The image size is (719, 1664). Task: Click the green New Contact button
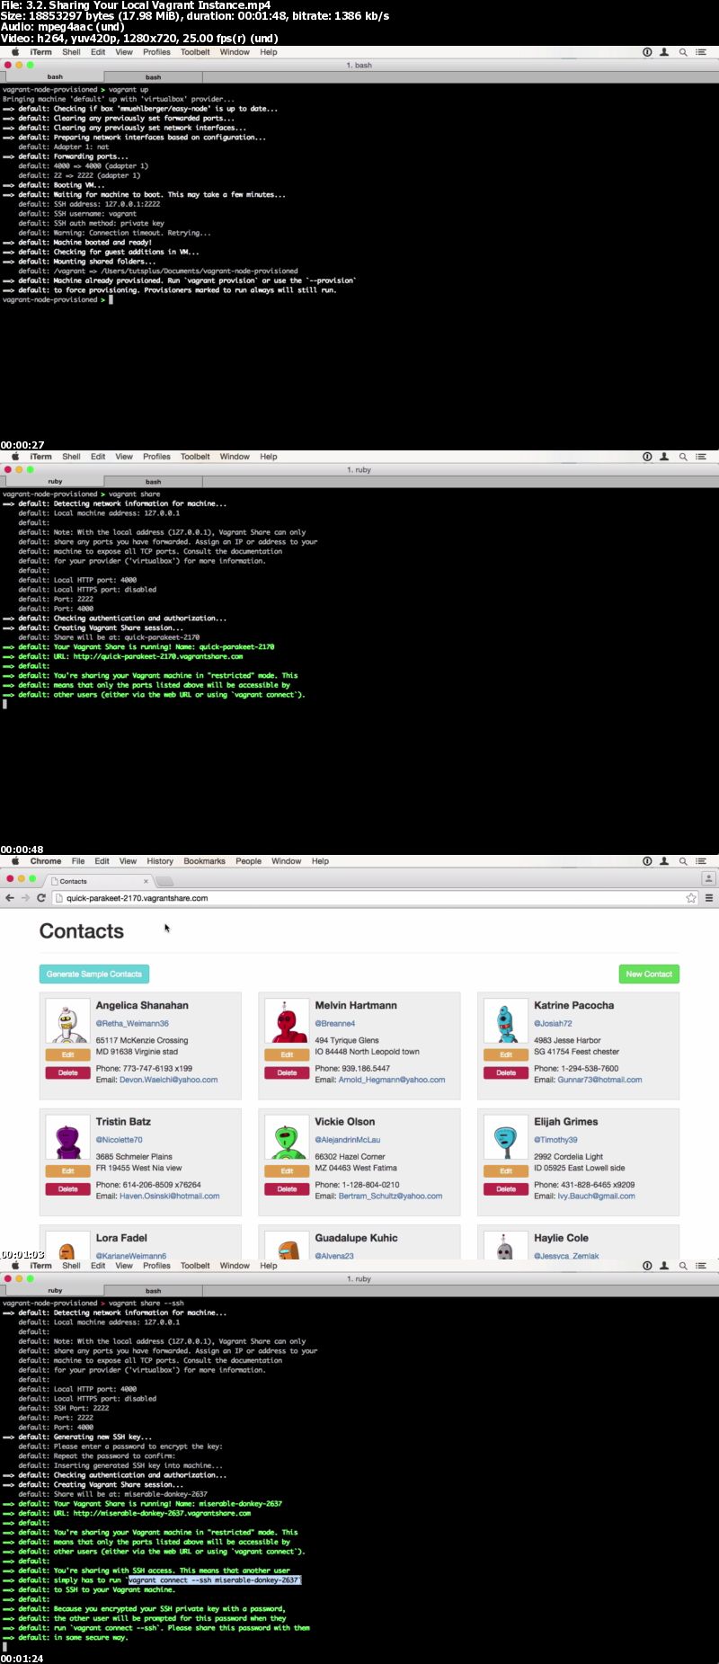(x=649, y=974)
